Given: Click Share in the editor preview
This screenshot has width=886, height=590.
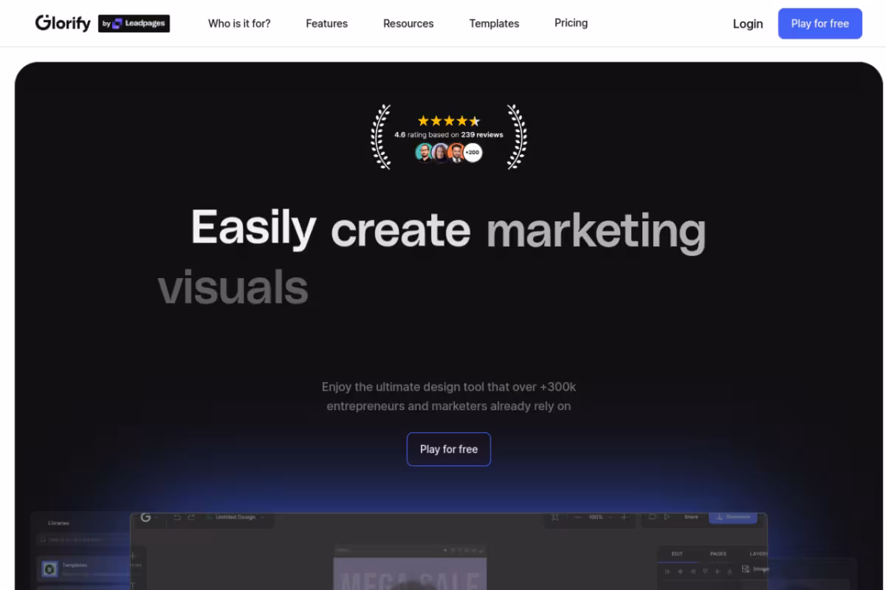Looking at the screenshot, I should (691, 517).
